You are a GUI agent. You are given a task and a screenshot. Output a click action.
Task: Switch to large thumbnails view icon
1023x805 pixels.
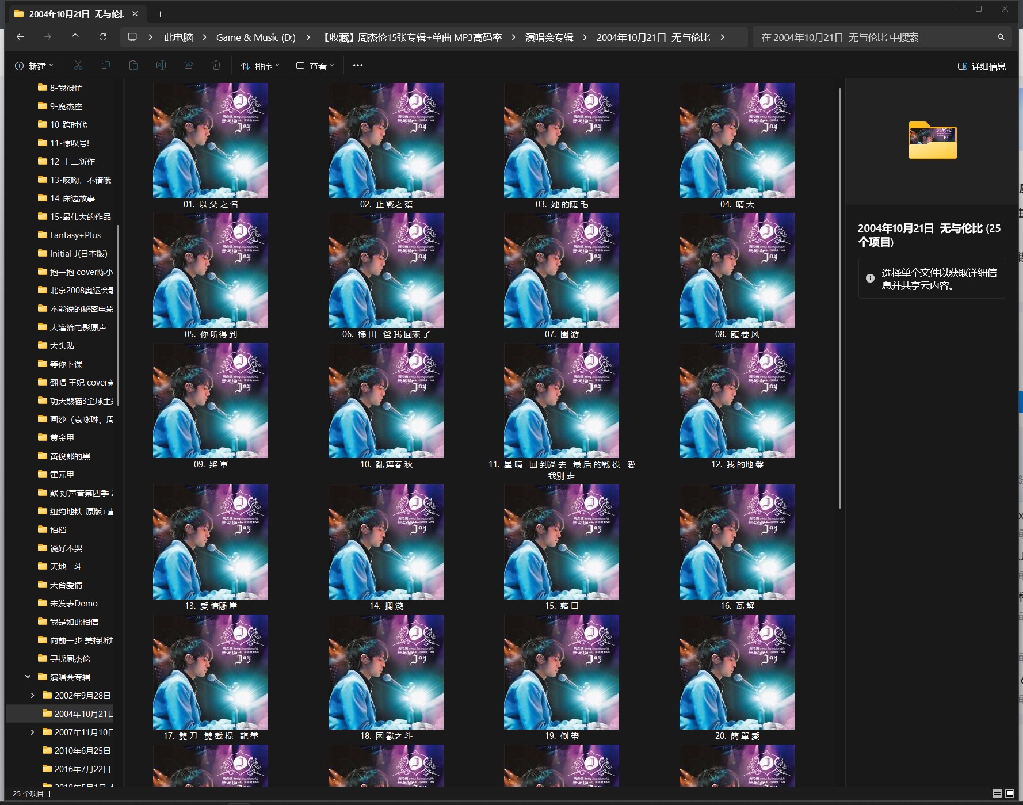(x=1010, y=793)
